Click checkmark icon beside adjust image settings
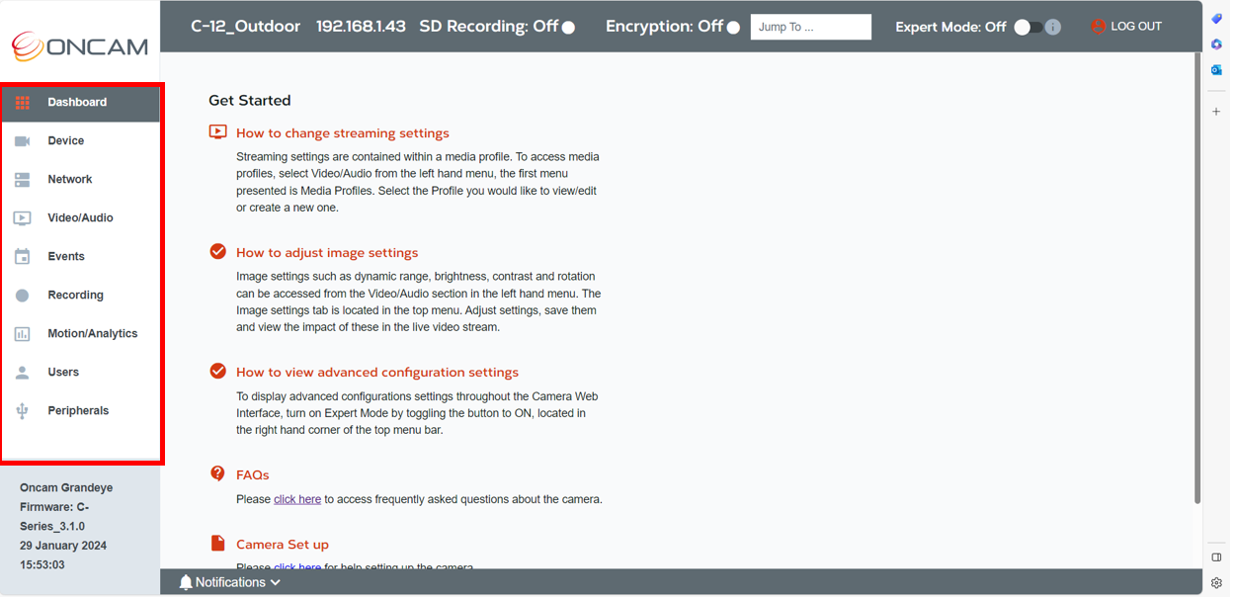Screen dimensions: 1237x599 [218, 252]
